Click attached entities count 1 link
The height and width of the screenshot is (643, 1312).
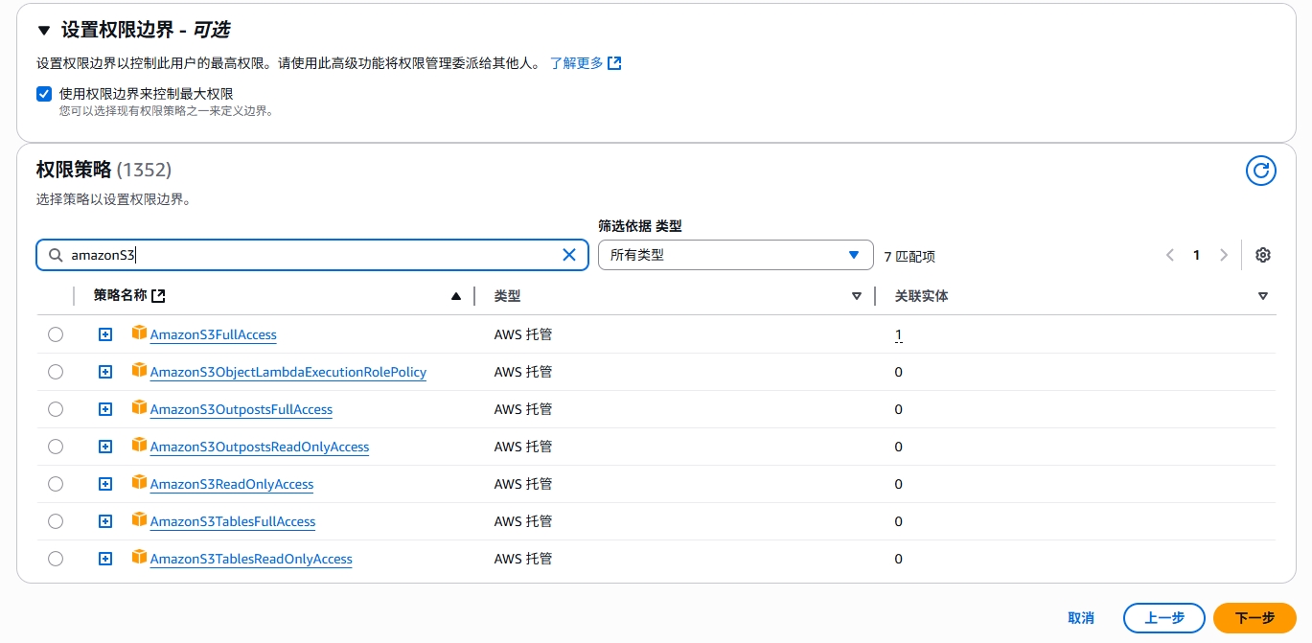(898, 334)
